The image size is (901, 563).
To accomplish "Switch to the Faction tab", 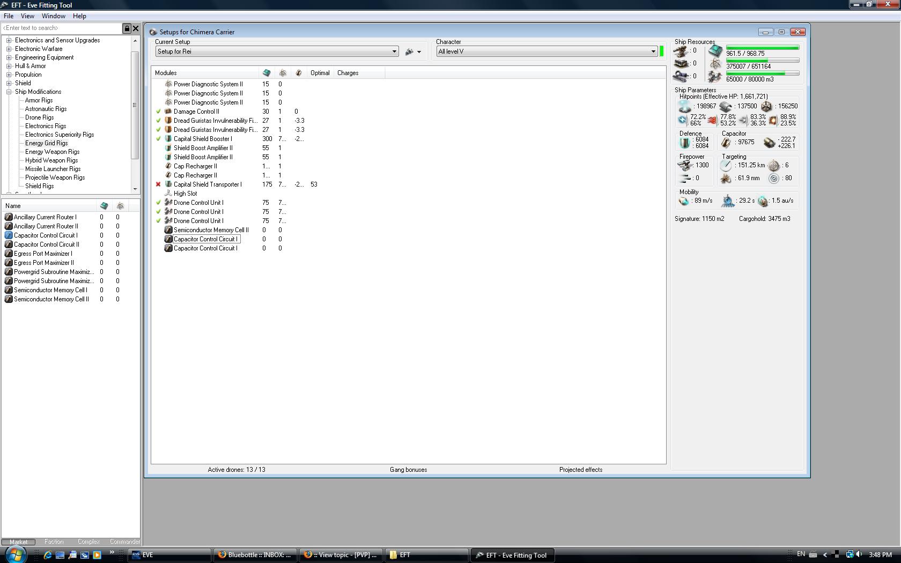I will tap(54, 542).
